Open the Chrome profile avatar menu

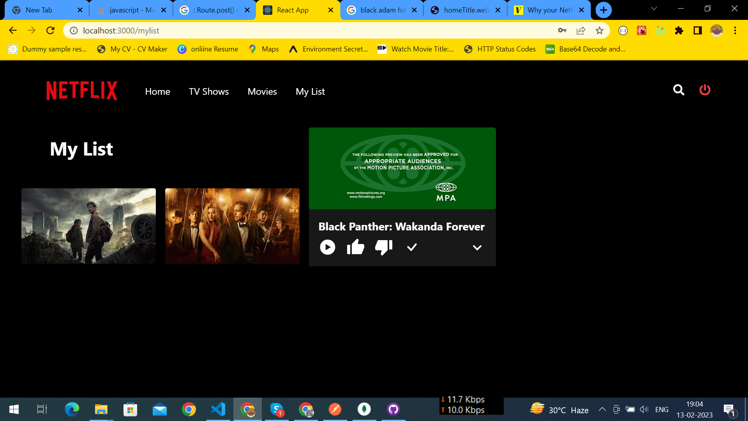[x=717, y=30]
